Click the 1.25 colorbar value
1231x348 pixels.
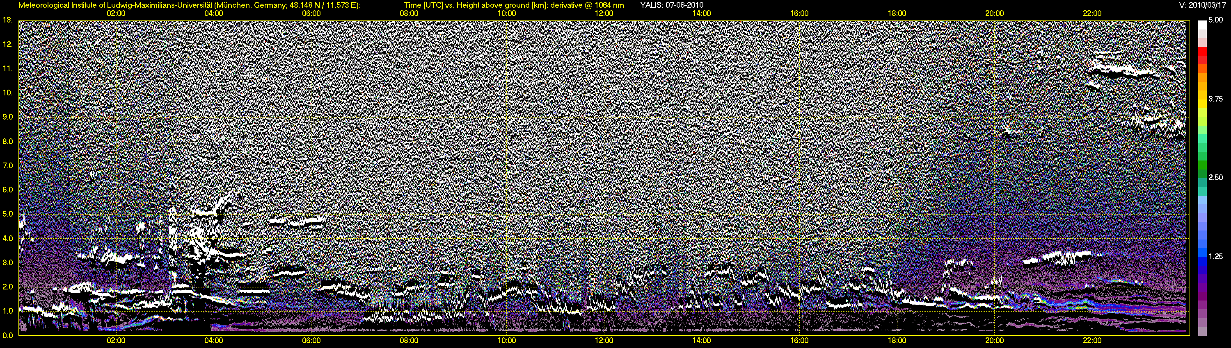tap(1216, 256)
